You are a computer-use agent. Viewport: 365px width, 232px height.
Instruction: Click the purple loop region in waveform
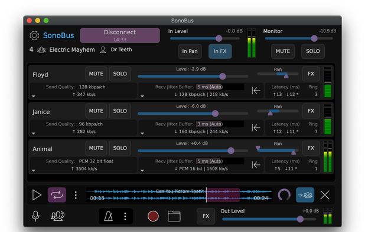click(x=223, y=195)
